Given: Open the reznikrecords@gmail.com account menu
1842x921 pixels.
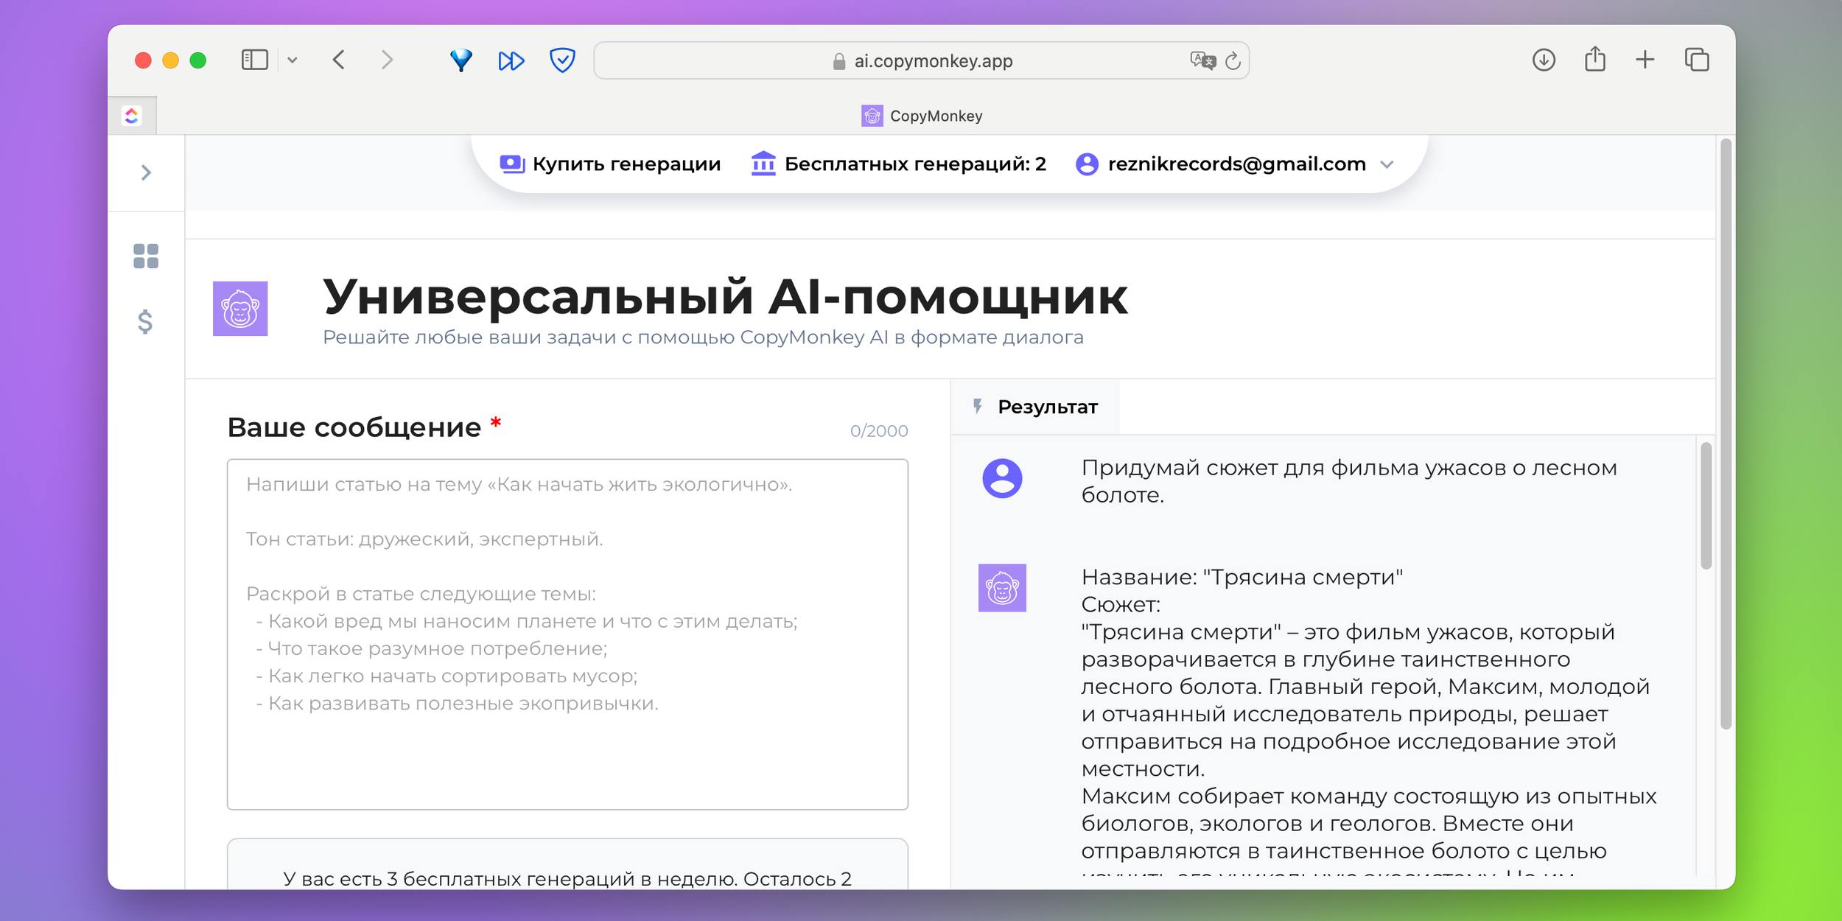Looking at the screenshot, I should coord(1235,164).
